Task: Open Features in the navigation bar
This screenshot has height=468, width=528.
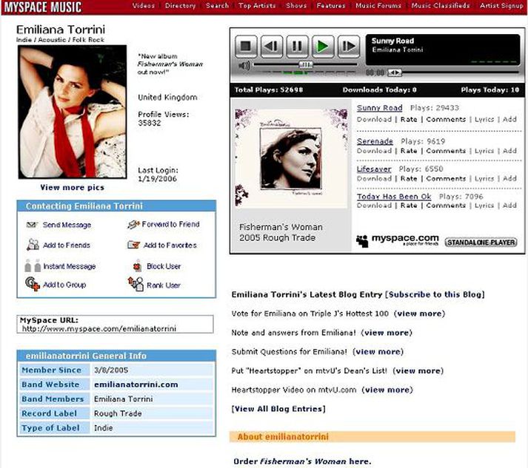Action: (x=331, y=6)
